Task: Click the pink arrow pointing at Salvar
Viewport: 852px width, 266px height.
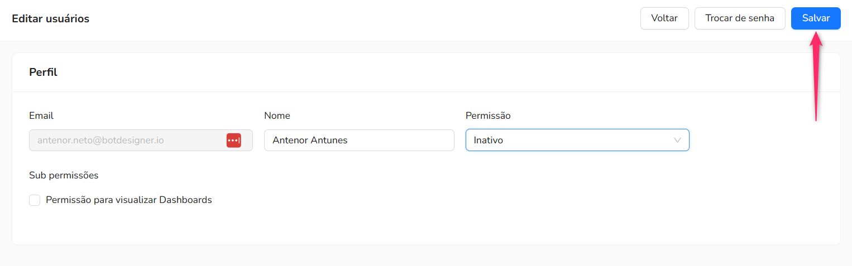Action: coord(816,76)
